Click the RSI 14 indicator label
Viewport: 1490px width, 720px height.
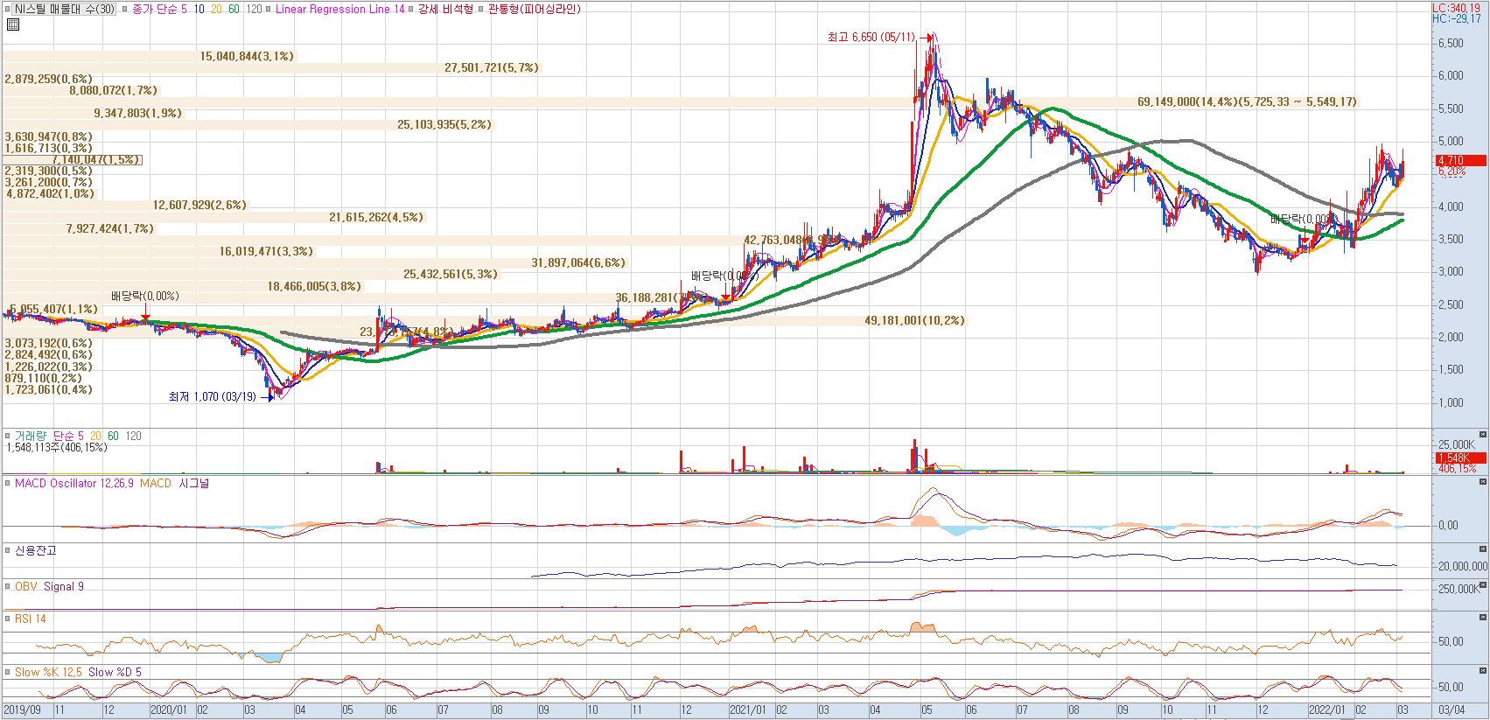click(x=30, y=619)
